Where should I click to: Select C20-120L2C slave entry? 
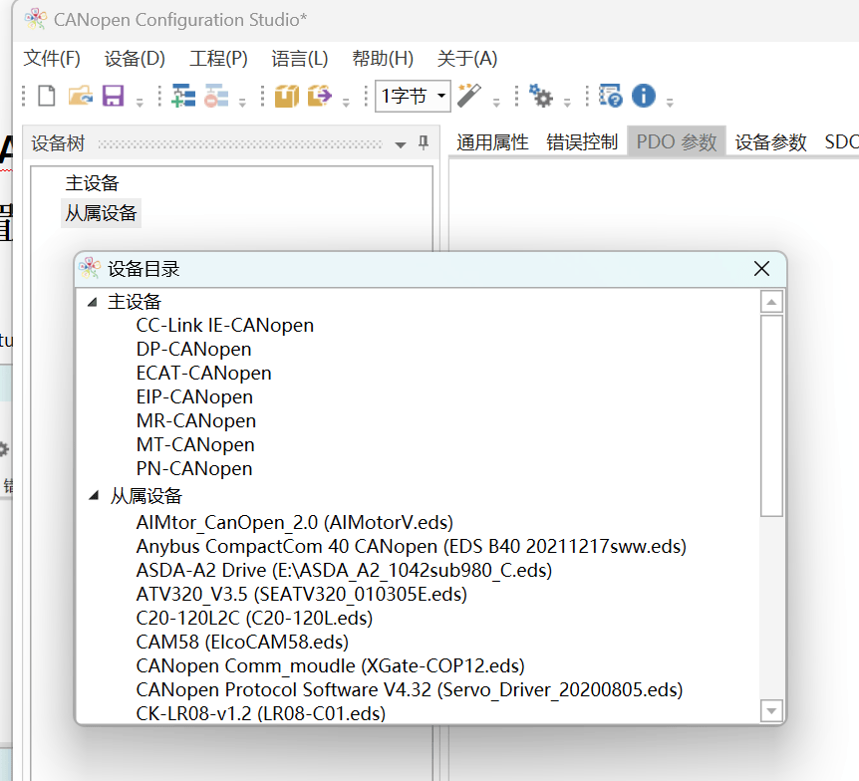254,619
